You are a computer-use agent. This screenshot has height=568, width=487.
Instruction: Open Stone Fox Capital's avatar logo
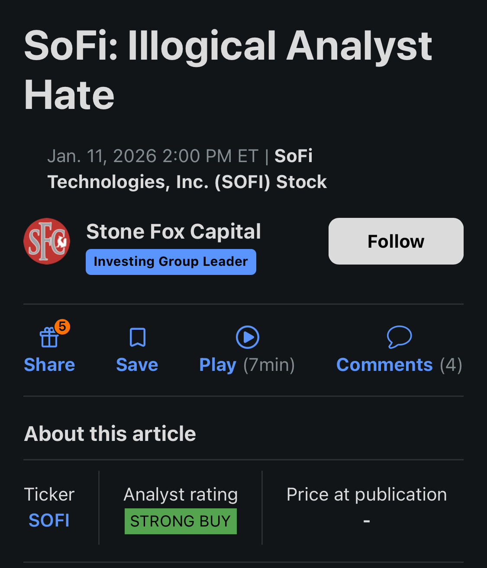47,241
